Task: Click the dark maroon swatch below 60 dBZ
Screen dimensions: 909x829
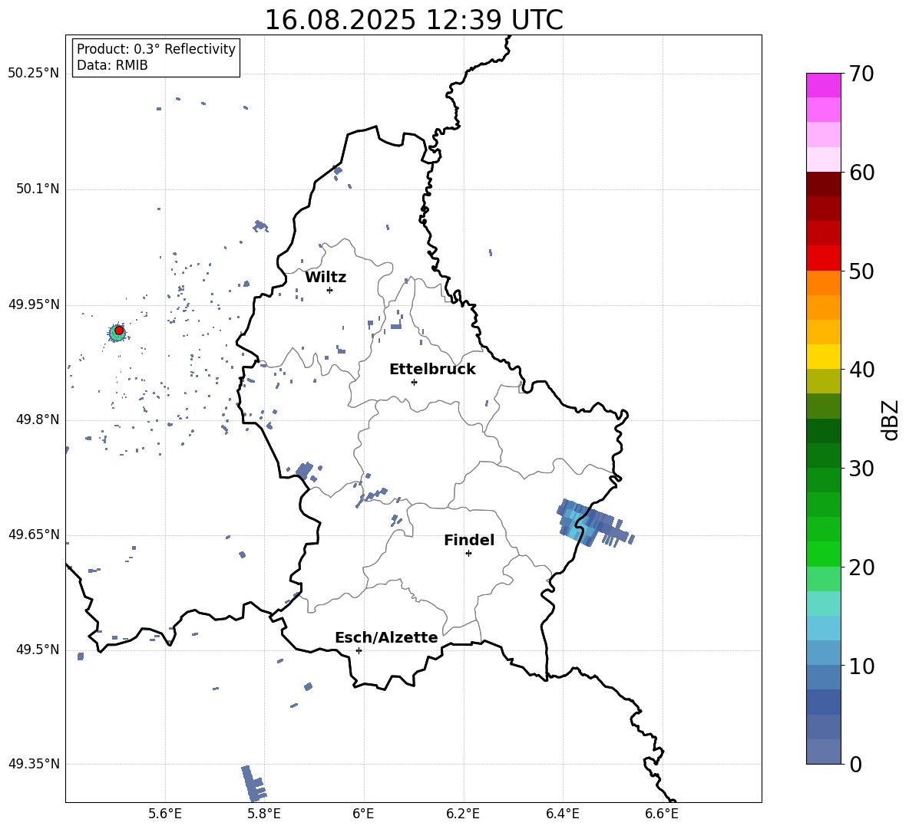Action: 823,184
